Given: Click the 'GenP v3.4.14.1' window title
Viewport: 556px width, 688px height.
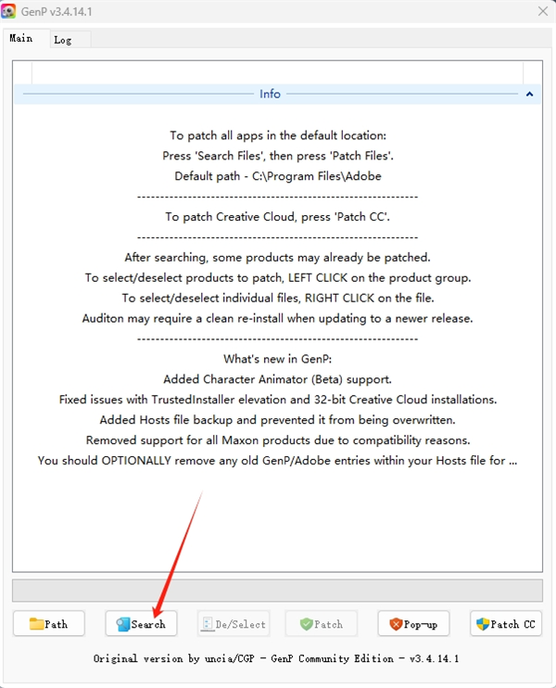Looking at the screenshot, I should [x=57, y=11].
